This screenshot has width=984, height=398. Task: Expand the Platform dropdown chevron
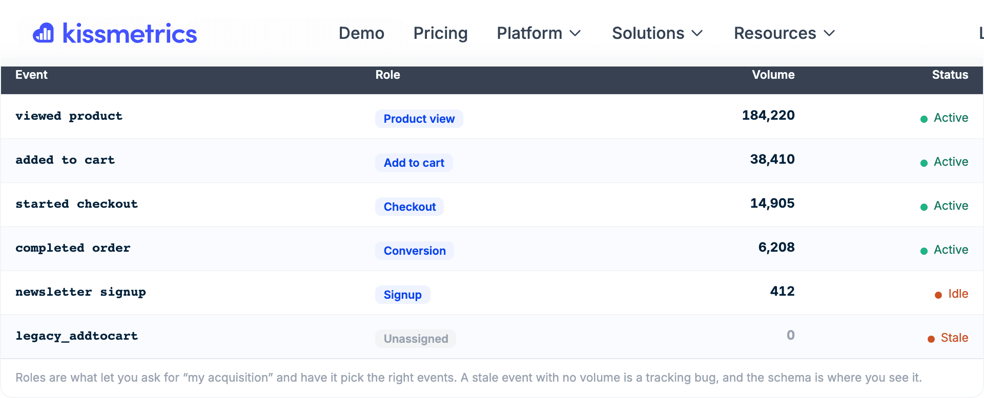tap(575, 34)
